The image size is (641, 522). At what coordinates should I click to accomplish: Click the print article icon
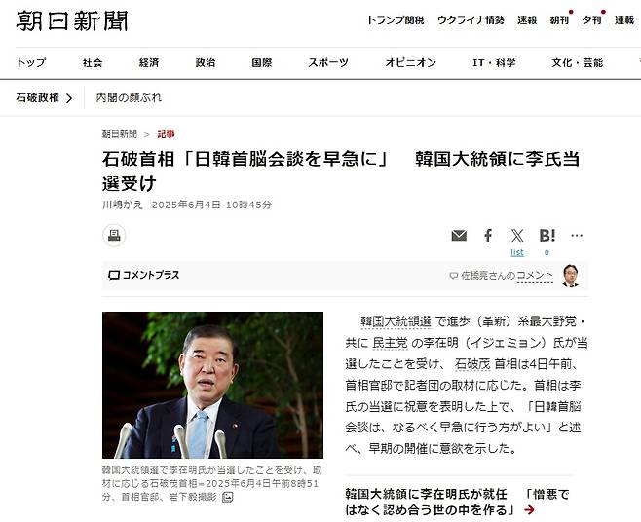click(x=114, y=235)
